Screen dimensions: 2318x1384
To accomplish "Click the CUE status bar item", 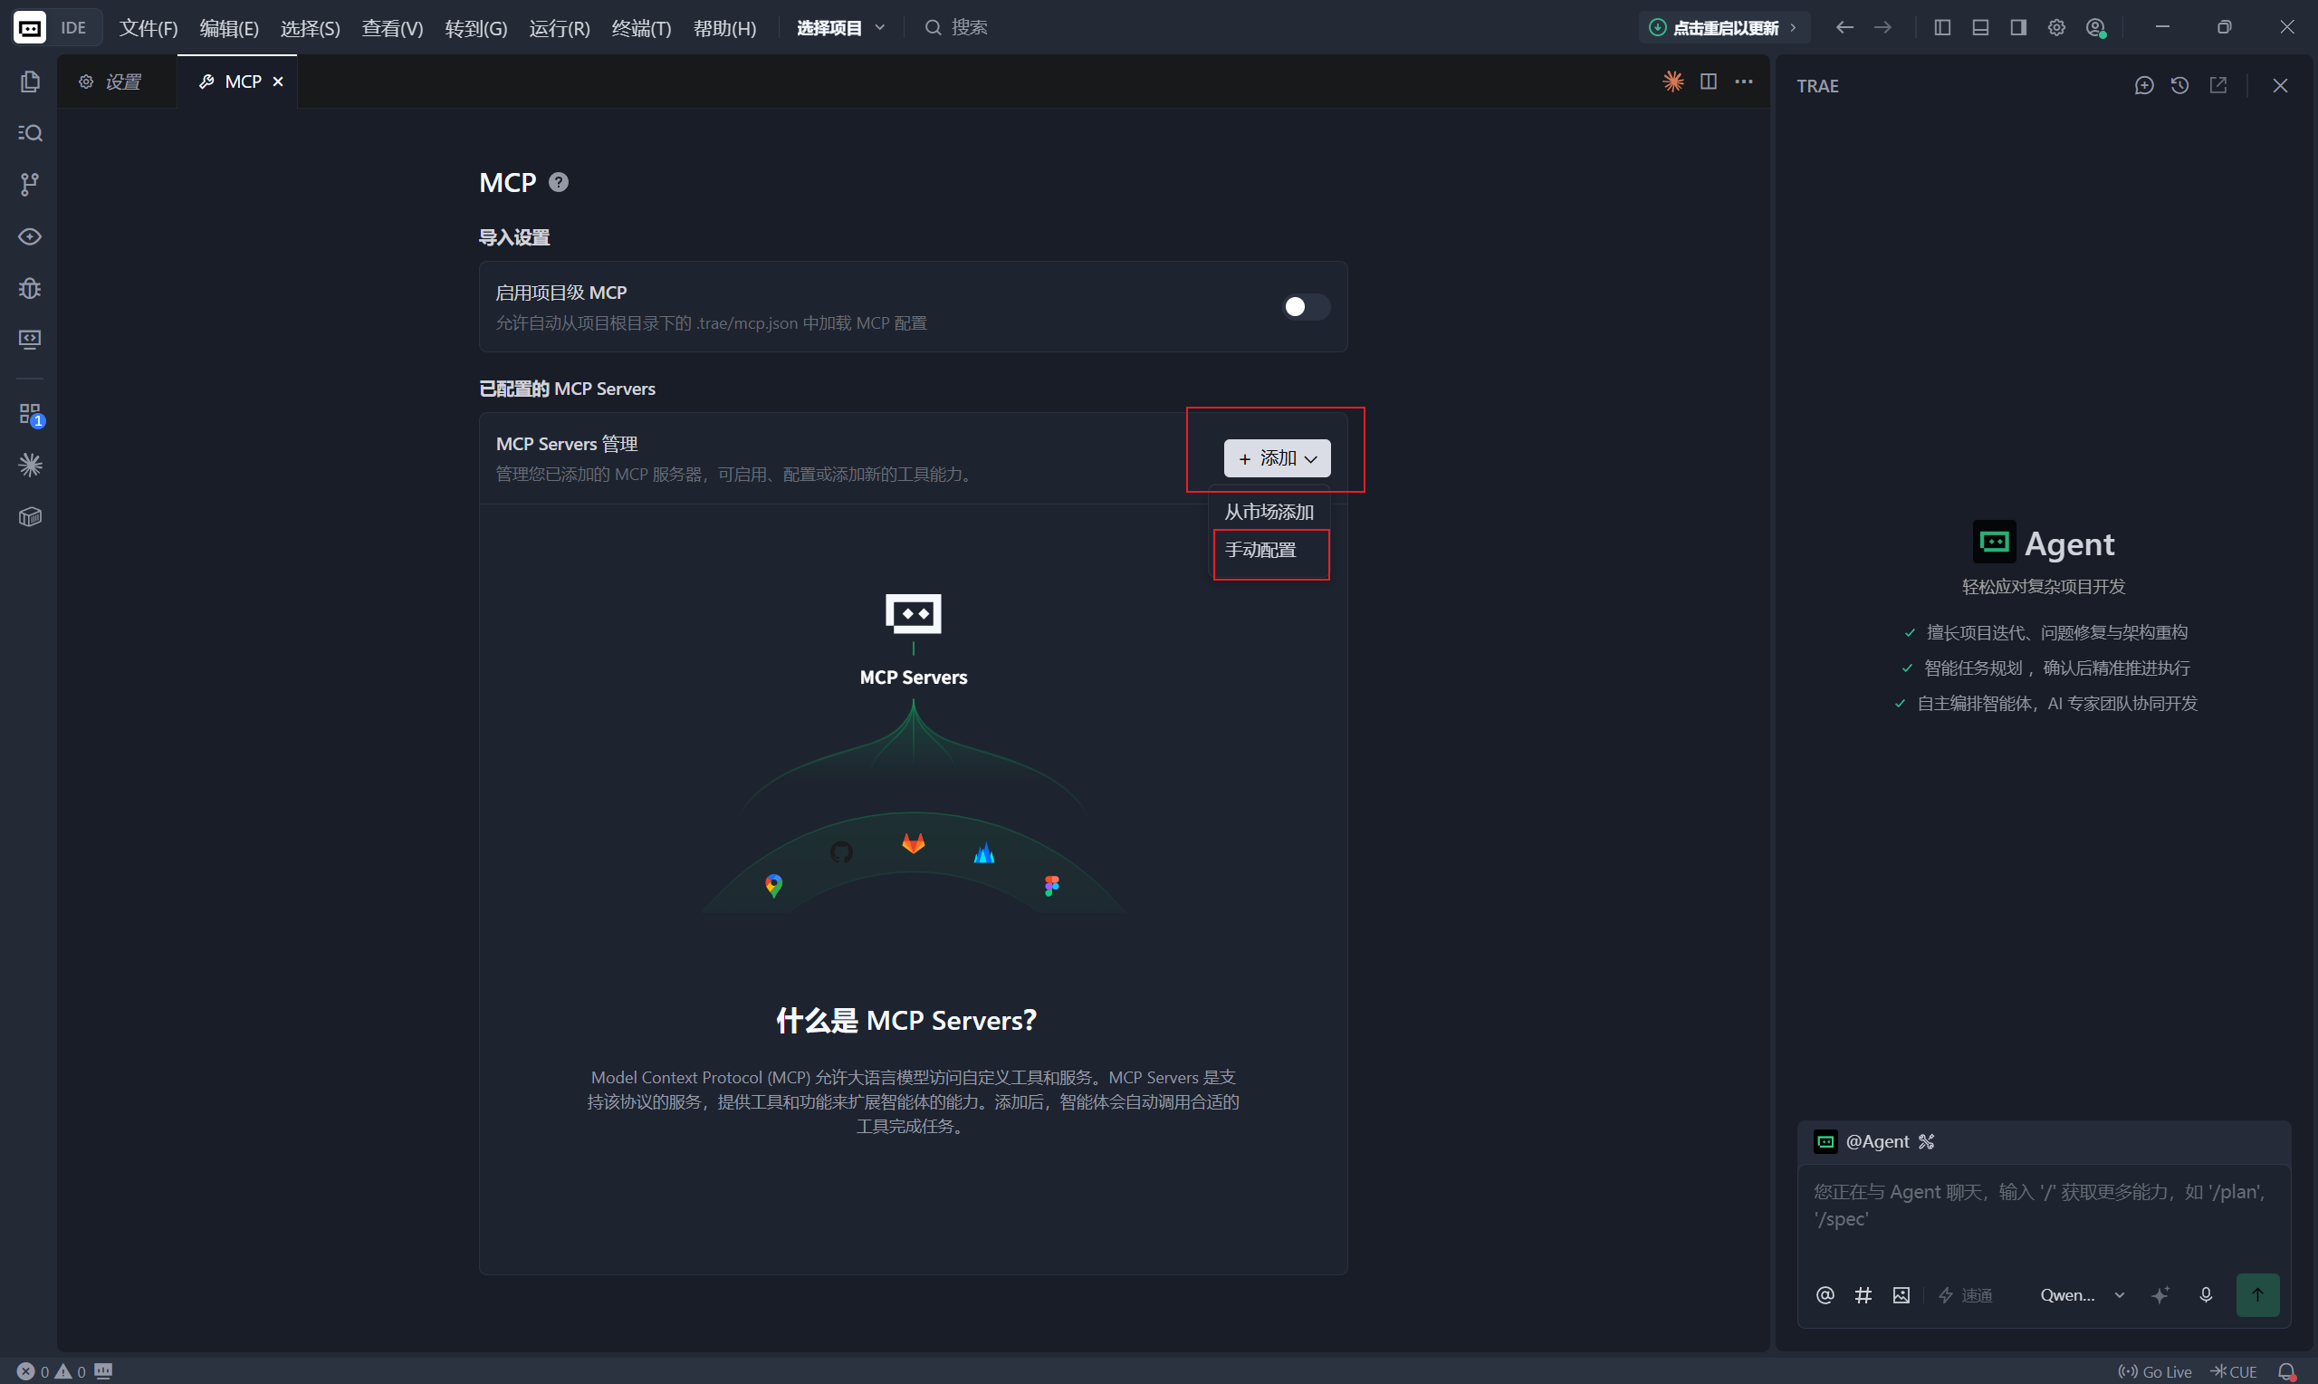I will pos(2233,1371).
